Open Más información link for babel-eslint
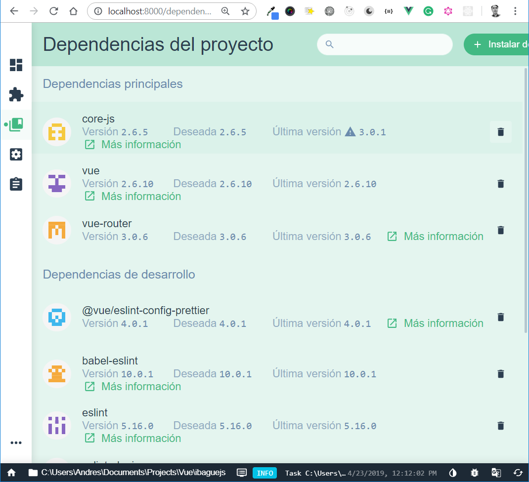The height and width of the screenshot is (482, 529). pyautogui.click(x=132, y=387)
